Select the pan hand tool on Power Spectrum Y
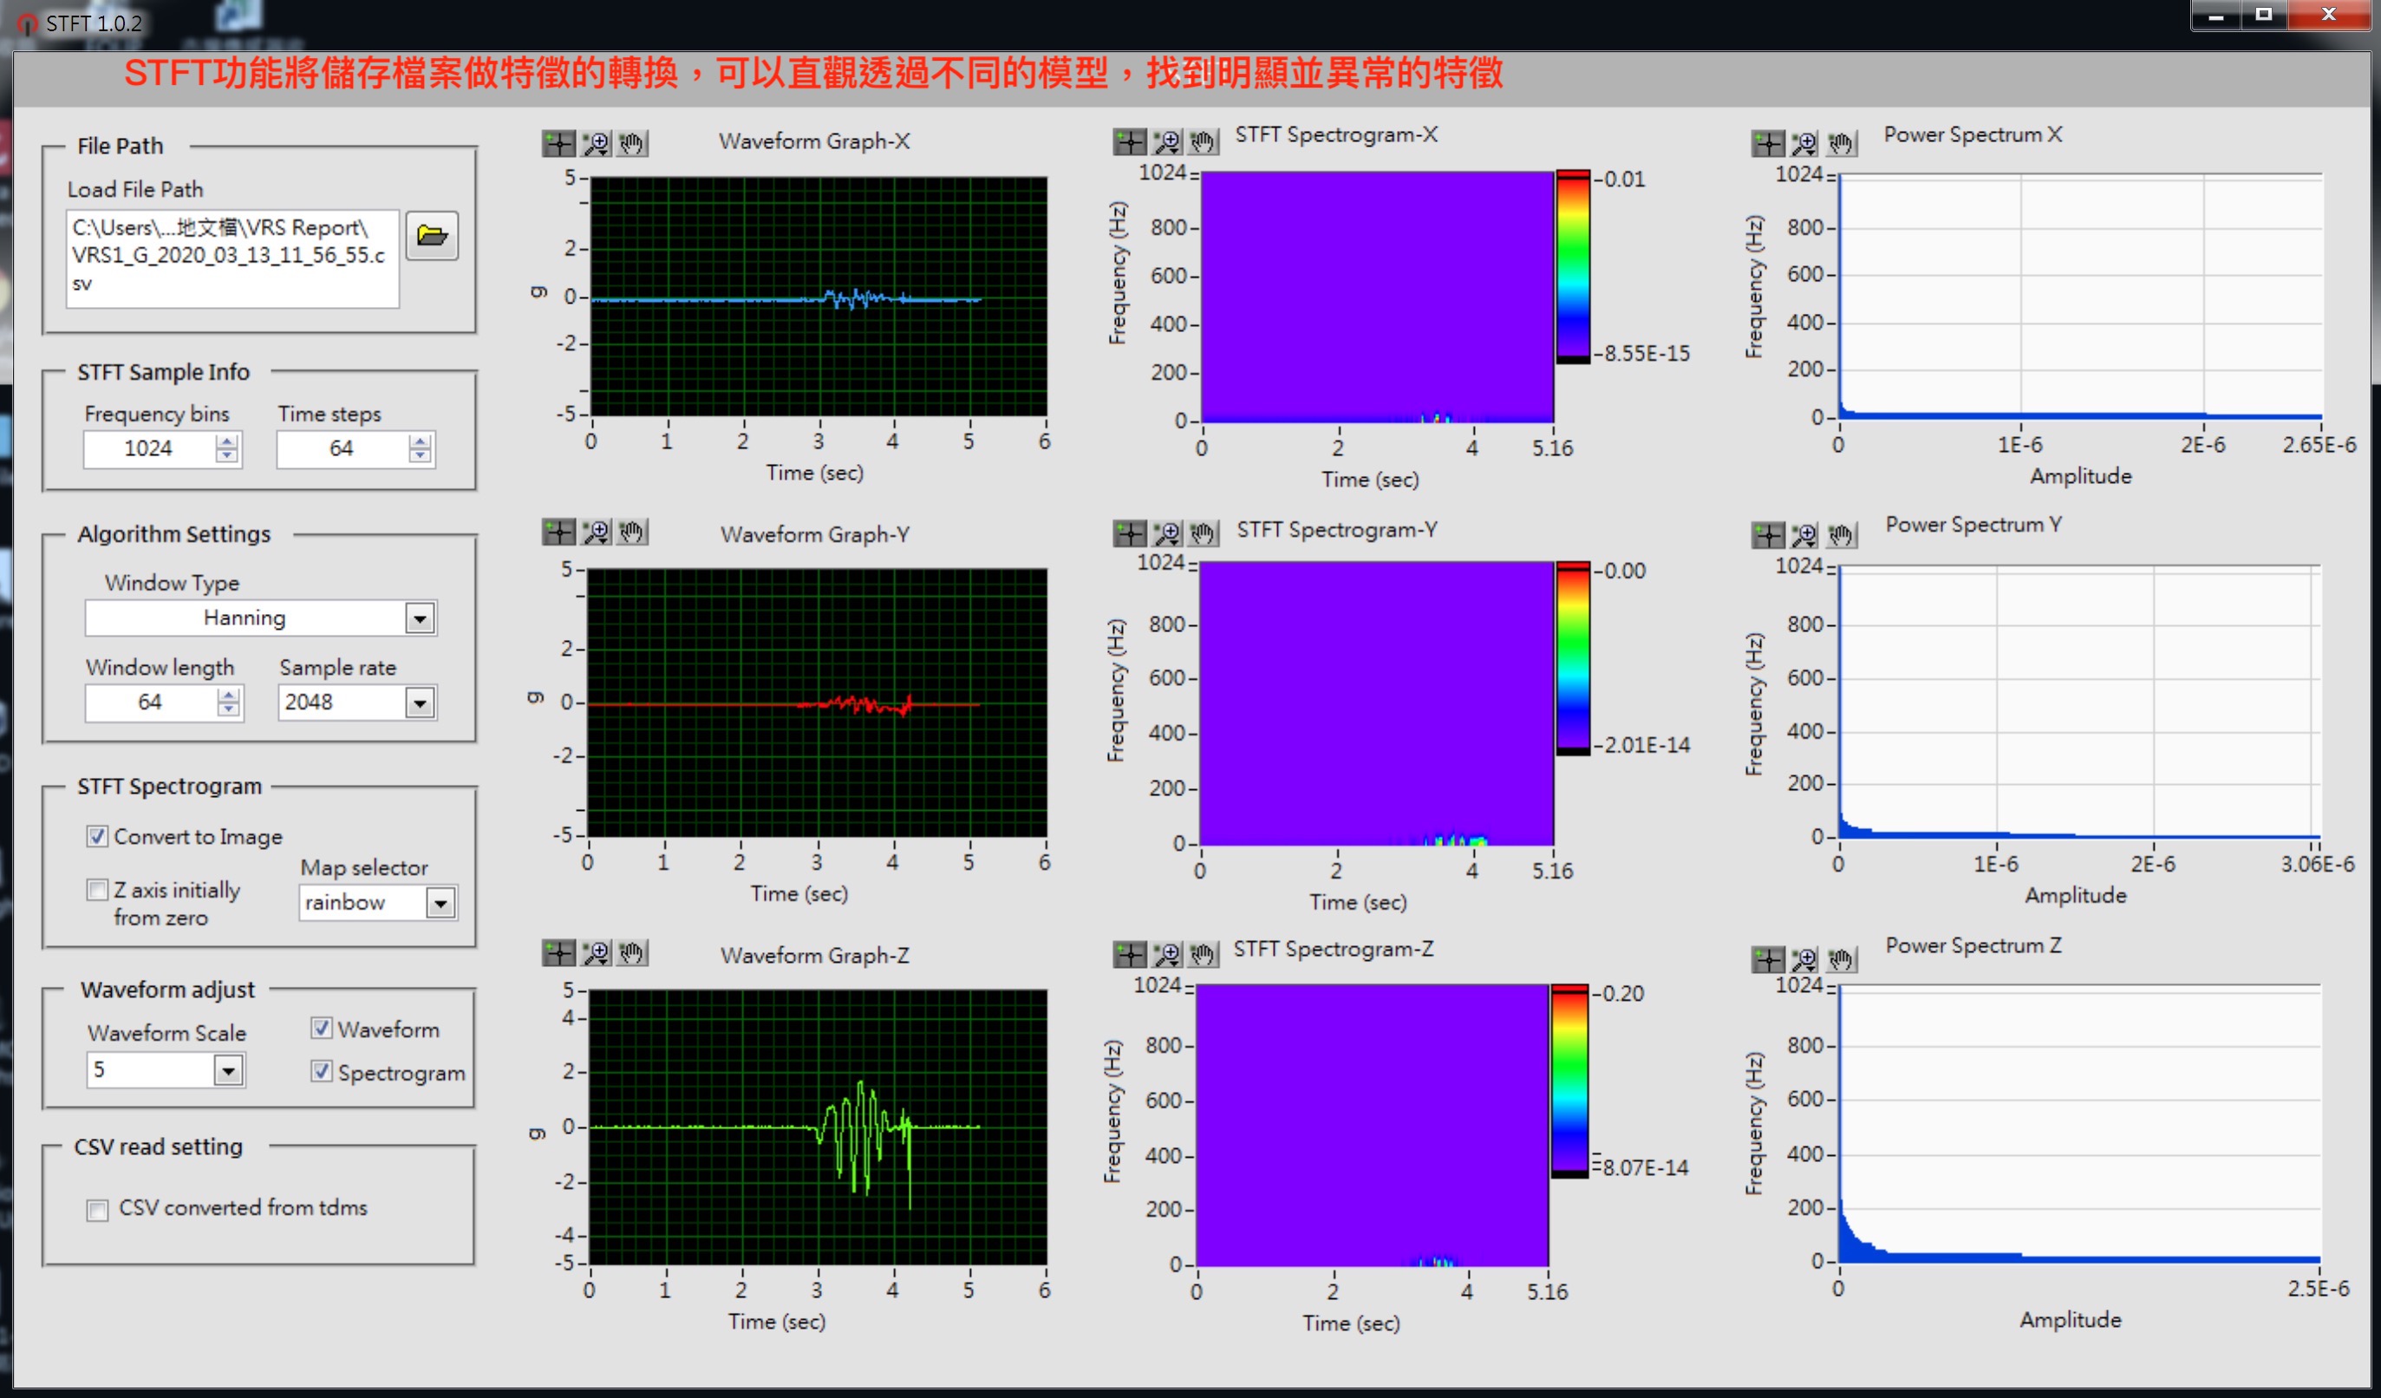Image resolution: width=2381 pixels, height=1398 pixels. 1840,536
